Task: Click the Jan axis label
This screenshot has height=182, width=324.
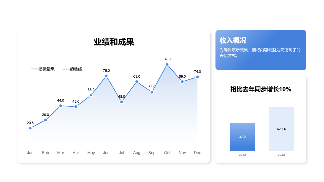Action: (30, 153)
